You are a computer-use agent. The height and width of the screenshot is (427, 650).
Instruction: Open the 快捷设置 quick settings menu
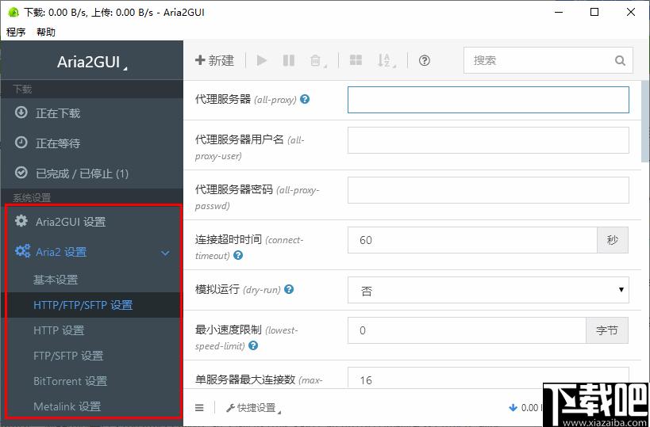pos(254,408)
